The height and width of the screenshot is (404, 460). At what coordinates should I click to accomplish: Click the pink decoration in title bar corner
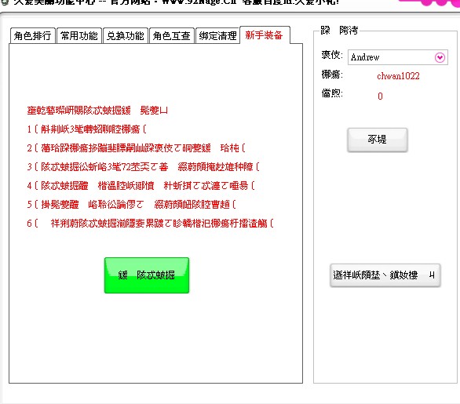tap(429, 2)
